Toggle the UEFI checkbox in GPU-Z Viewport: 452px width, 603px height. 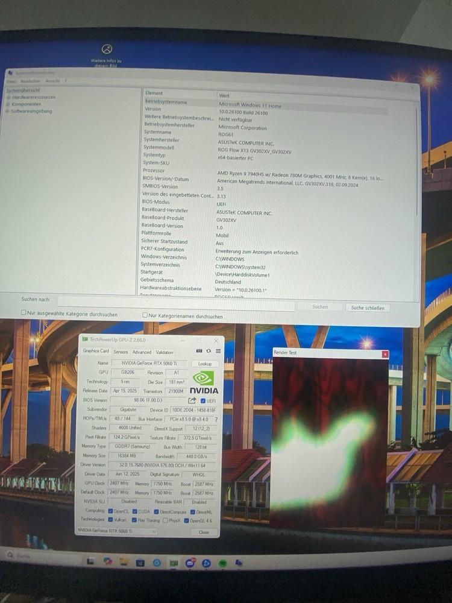click(x=203, y=401)
